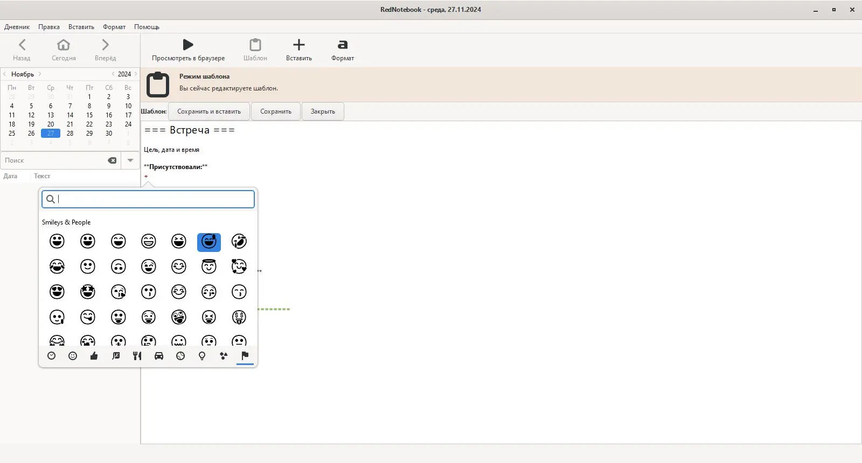The width and height of the screenshot is (862, 463).
Task: Insert the smiling face with halo emoji
Action: 209,266
